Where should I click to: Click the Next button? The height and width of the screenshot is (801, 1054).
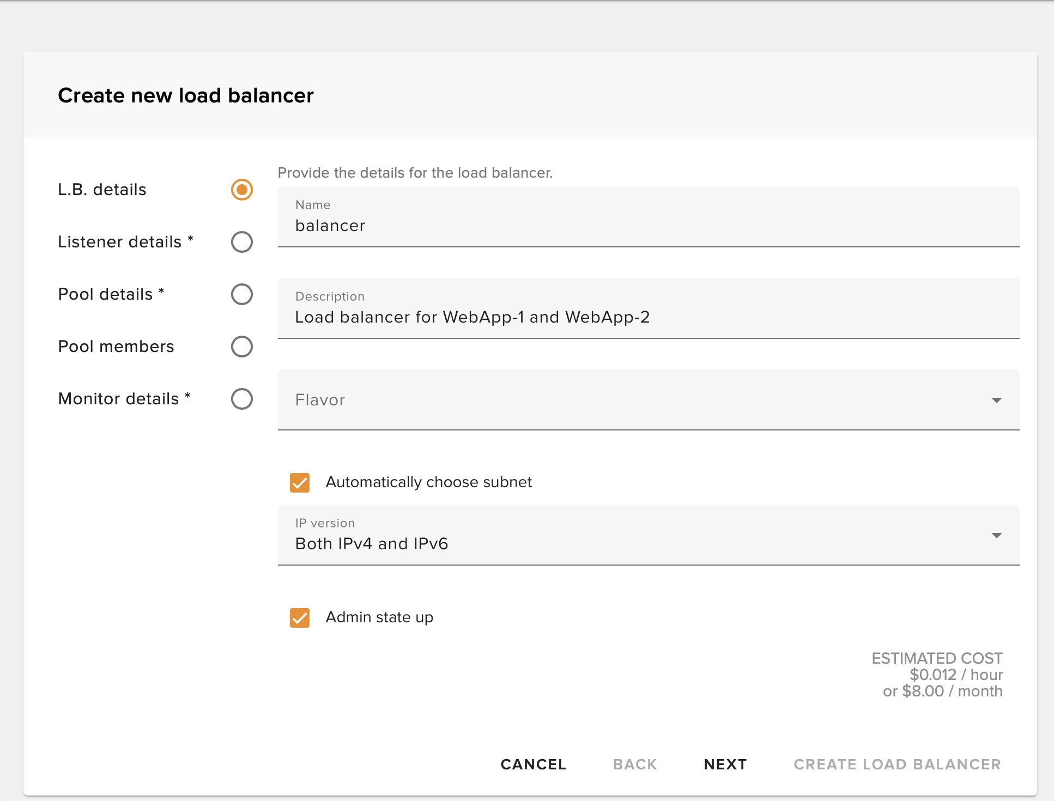coord(725,764)
